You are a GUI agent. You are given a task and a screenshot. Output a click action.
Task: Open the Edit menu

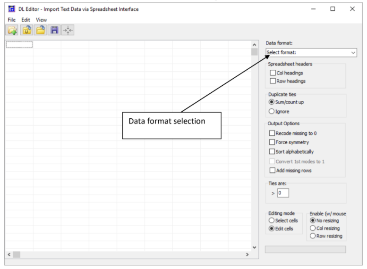tap(26, 20)
